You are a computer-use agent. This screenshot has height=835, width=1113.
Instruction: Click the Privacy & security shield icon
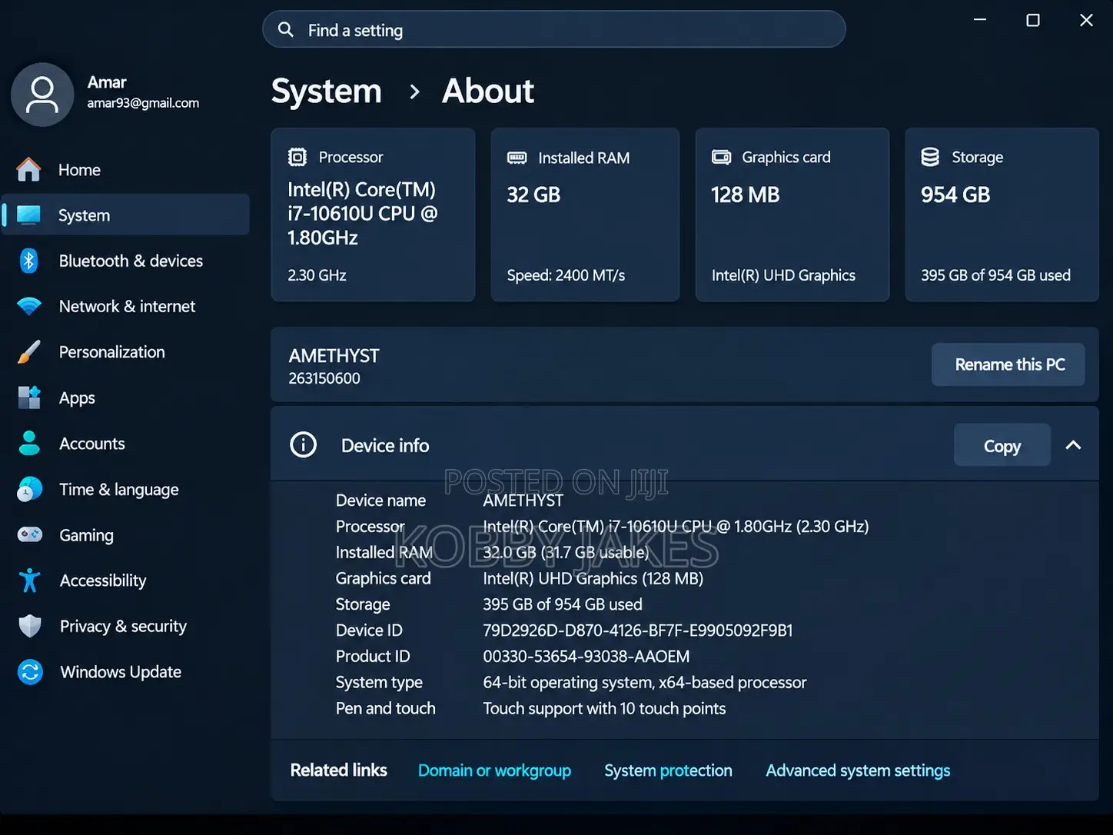[30, 626]
